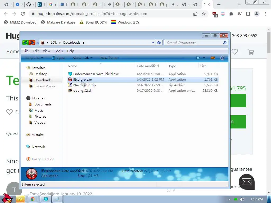The width and height of the screenshot is (271, 203).
Task: Sort files by Name column
Action: pos(100,66)
